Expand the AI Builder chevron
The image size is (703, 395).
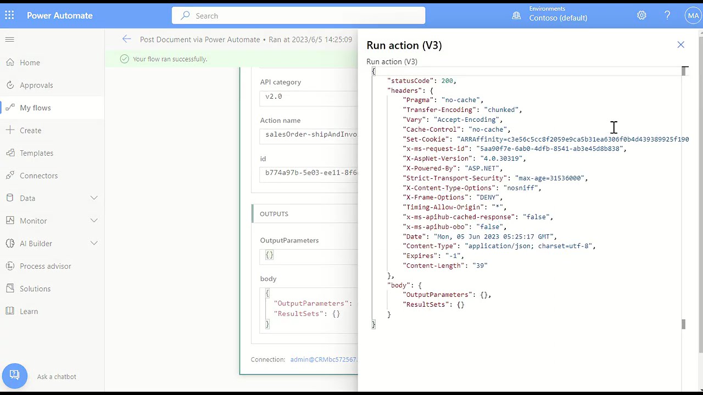click(94, 243)
